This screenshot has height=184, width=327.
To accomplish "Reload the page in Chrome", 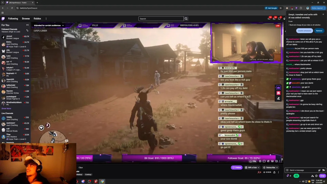I will 12,8.
